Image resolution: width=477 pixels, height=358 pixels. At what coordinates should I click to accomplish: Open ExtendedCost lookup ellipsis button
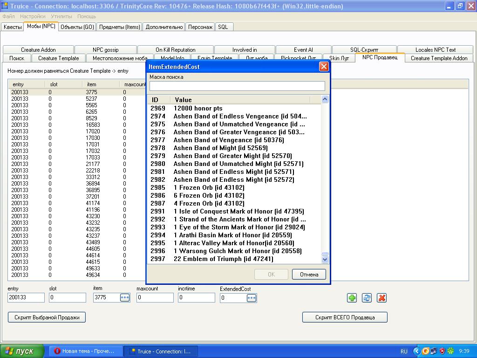pyautogui.click(x=252, y=298)
